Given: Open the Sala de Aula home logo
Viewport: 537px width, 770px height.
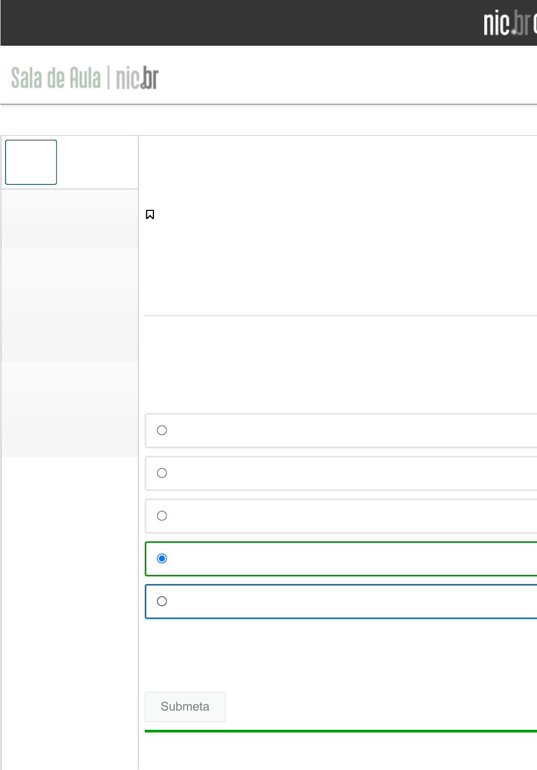Looking at the screenshot, I should (x=56, y=78).
